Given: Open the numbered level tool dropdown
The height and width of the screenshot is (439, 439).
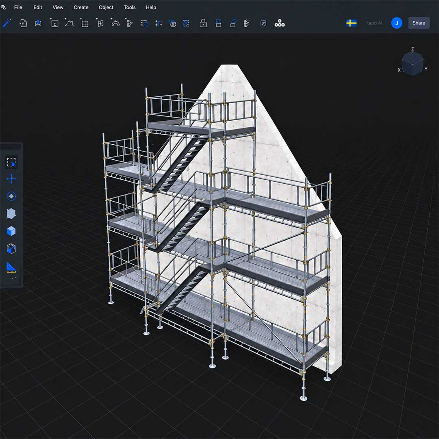Looking at the screenshot, I should tap(54, 23).
